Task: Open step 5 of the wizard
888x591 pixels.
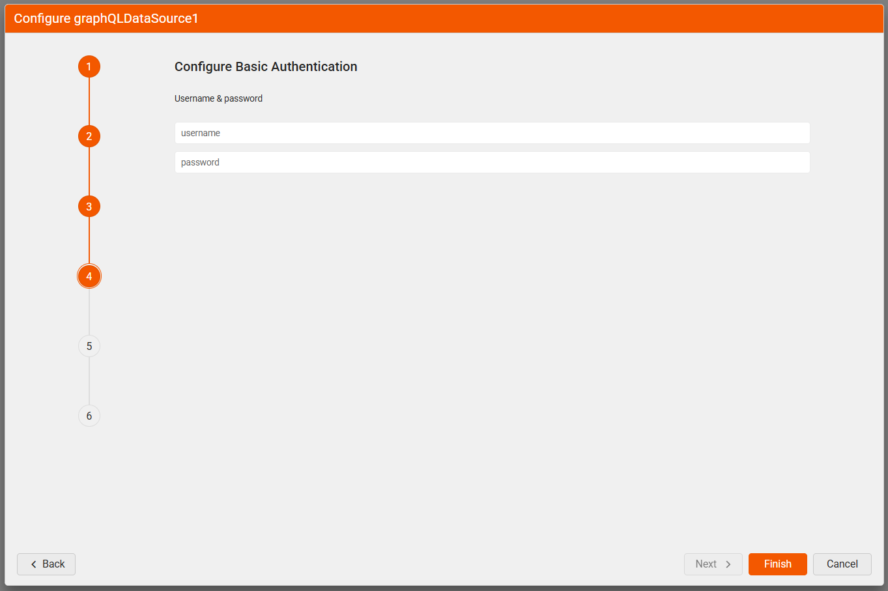Action: click(89, 346)
